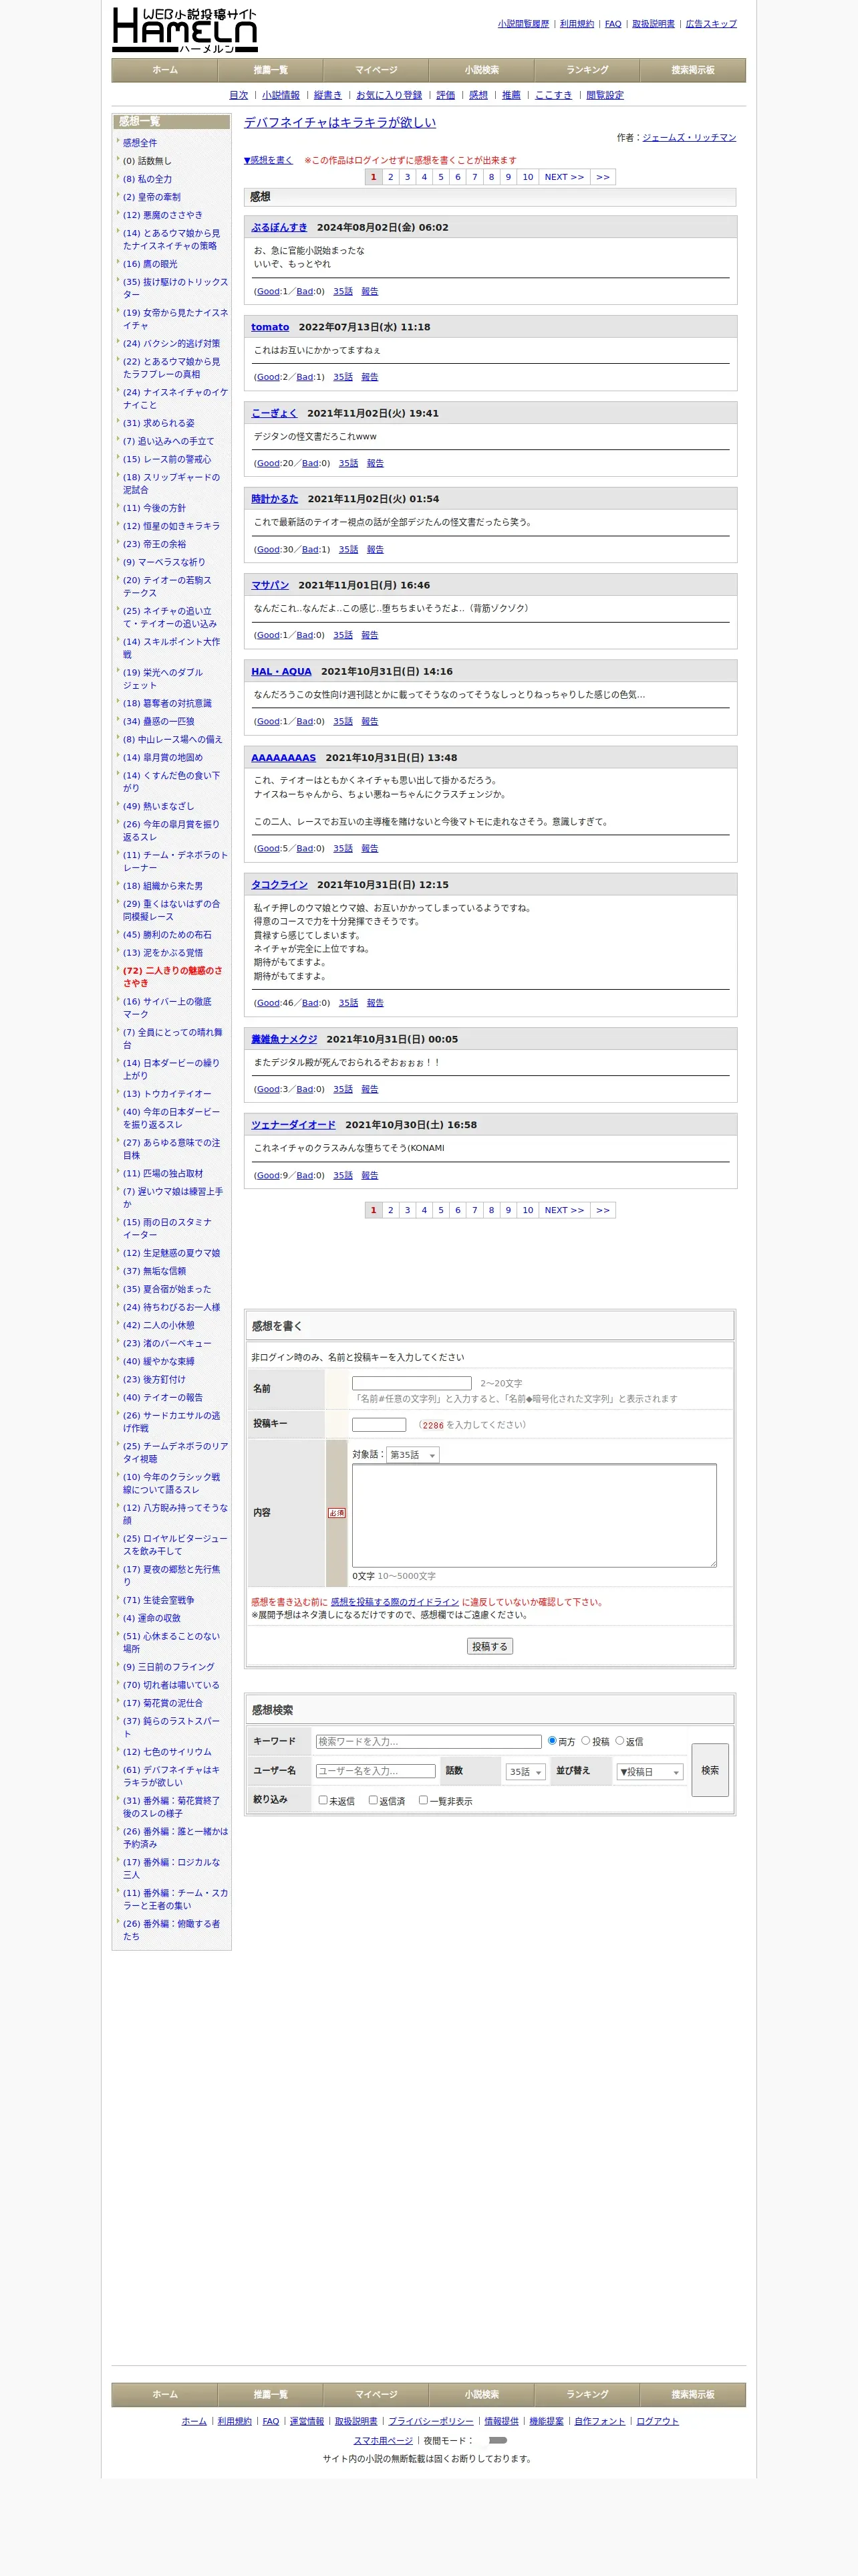This screenshot has height=2576, width=858.
Task: Open the 話数 35話 dropdown
Action: pyautogui.click(x=525, y=1771)
